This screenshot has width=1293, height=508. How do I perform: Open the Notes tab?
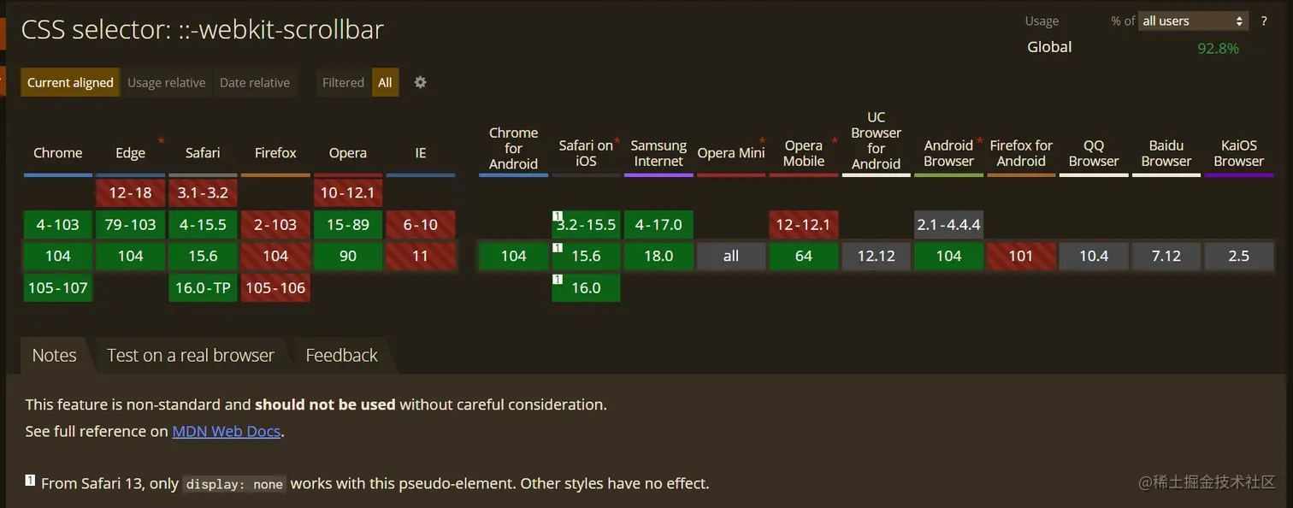(x=54, y=356)
